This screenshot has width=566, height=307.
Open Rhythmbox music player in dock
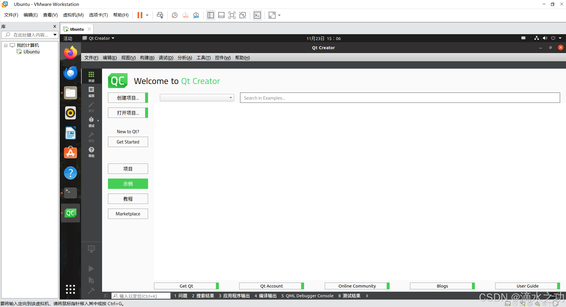click(70, 113)
